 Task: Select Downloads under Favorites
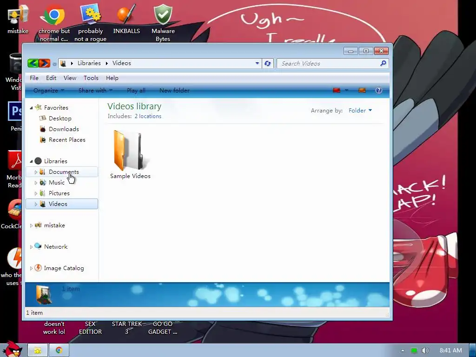64,129
